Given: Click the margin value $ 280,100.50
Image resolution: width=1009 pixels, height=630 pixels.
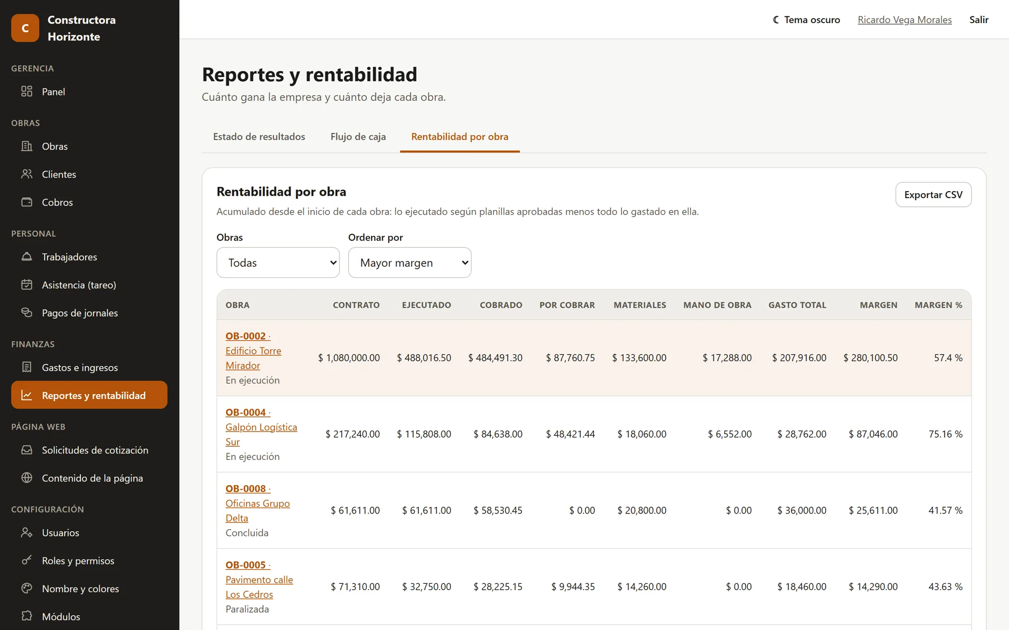Looking at the screenshot, I should click(870, 358).
